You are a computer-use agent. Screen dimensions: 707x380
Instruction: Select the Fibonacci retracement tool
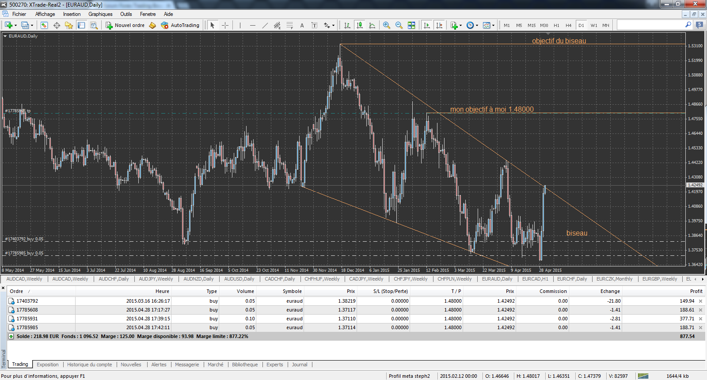(x=289, y=25)
